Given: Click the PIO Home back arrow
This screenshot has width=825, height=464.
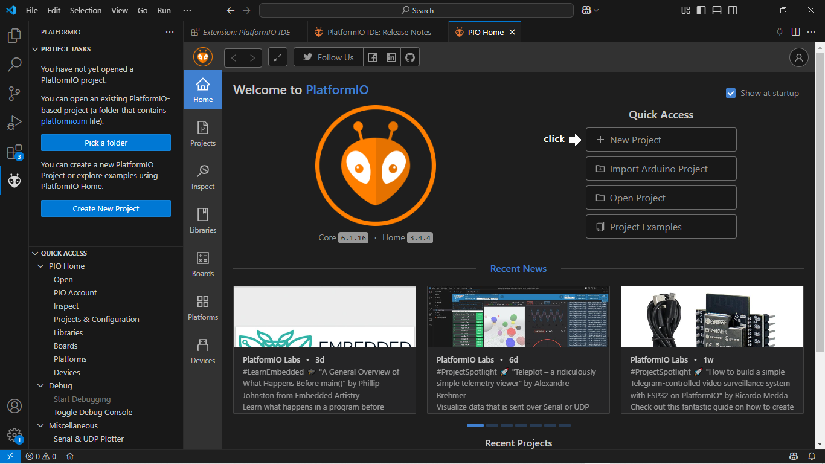Looking at the screenshot, I should pos(234,57).
